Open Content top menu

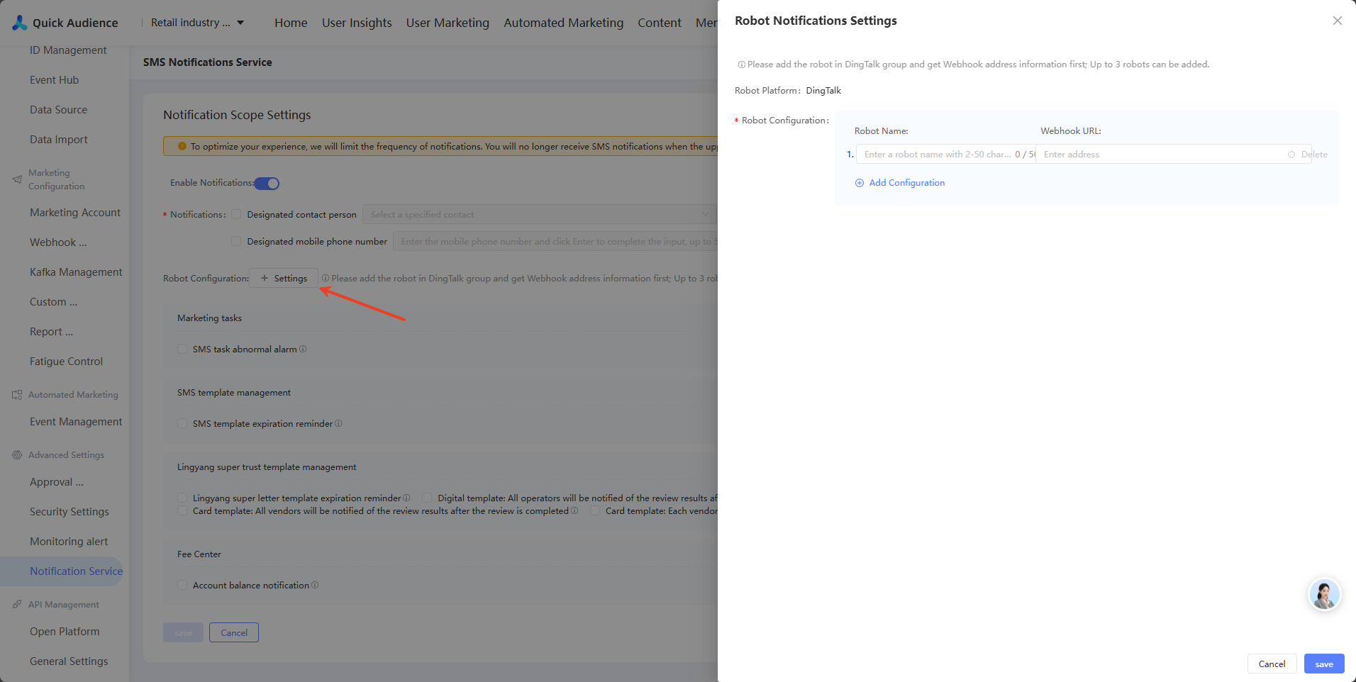(659, 23)
